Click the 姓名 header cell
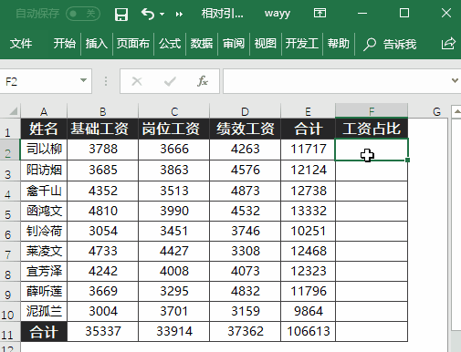 [44, 129]
